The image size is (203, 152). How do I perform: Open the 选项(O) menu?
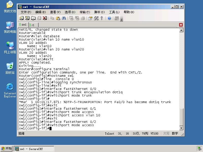pyautogui.click(x=70, y=12)
